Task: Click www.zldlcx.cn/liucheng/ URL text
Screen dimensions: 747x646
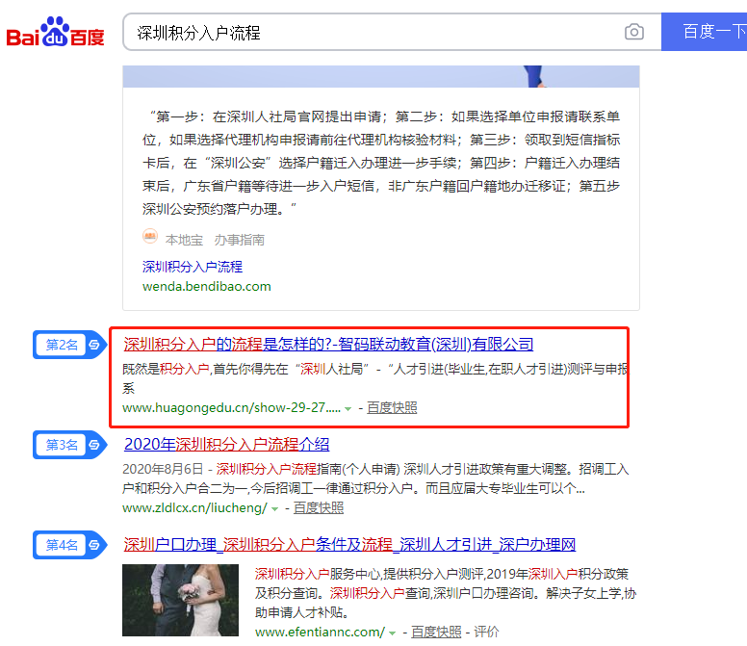Action: coord(194,507)
